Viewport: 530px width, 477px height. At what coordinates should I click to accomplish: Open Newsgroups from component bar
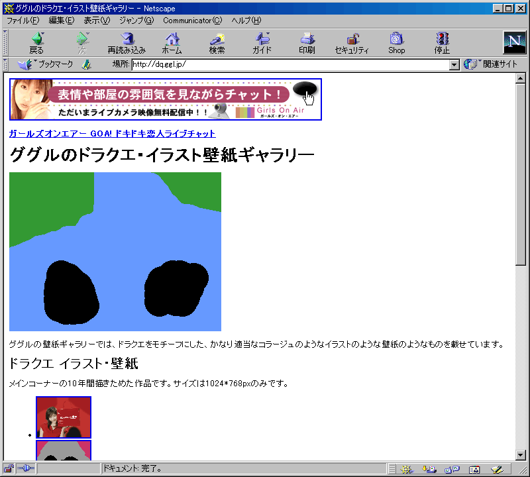point(452,469)
